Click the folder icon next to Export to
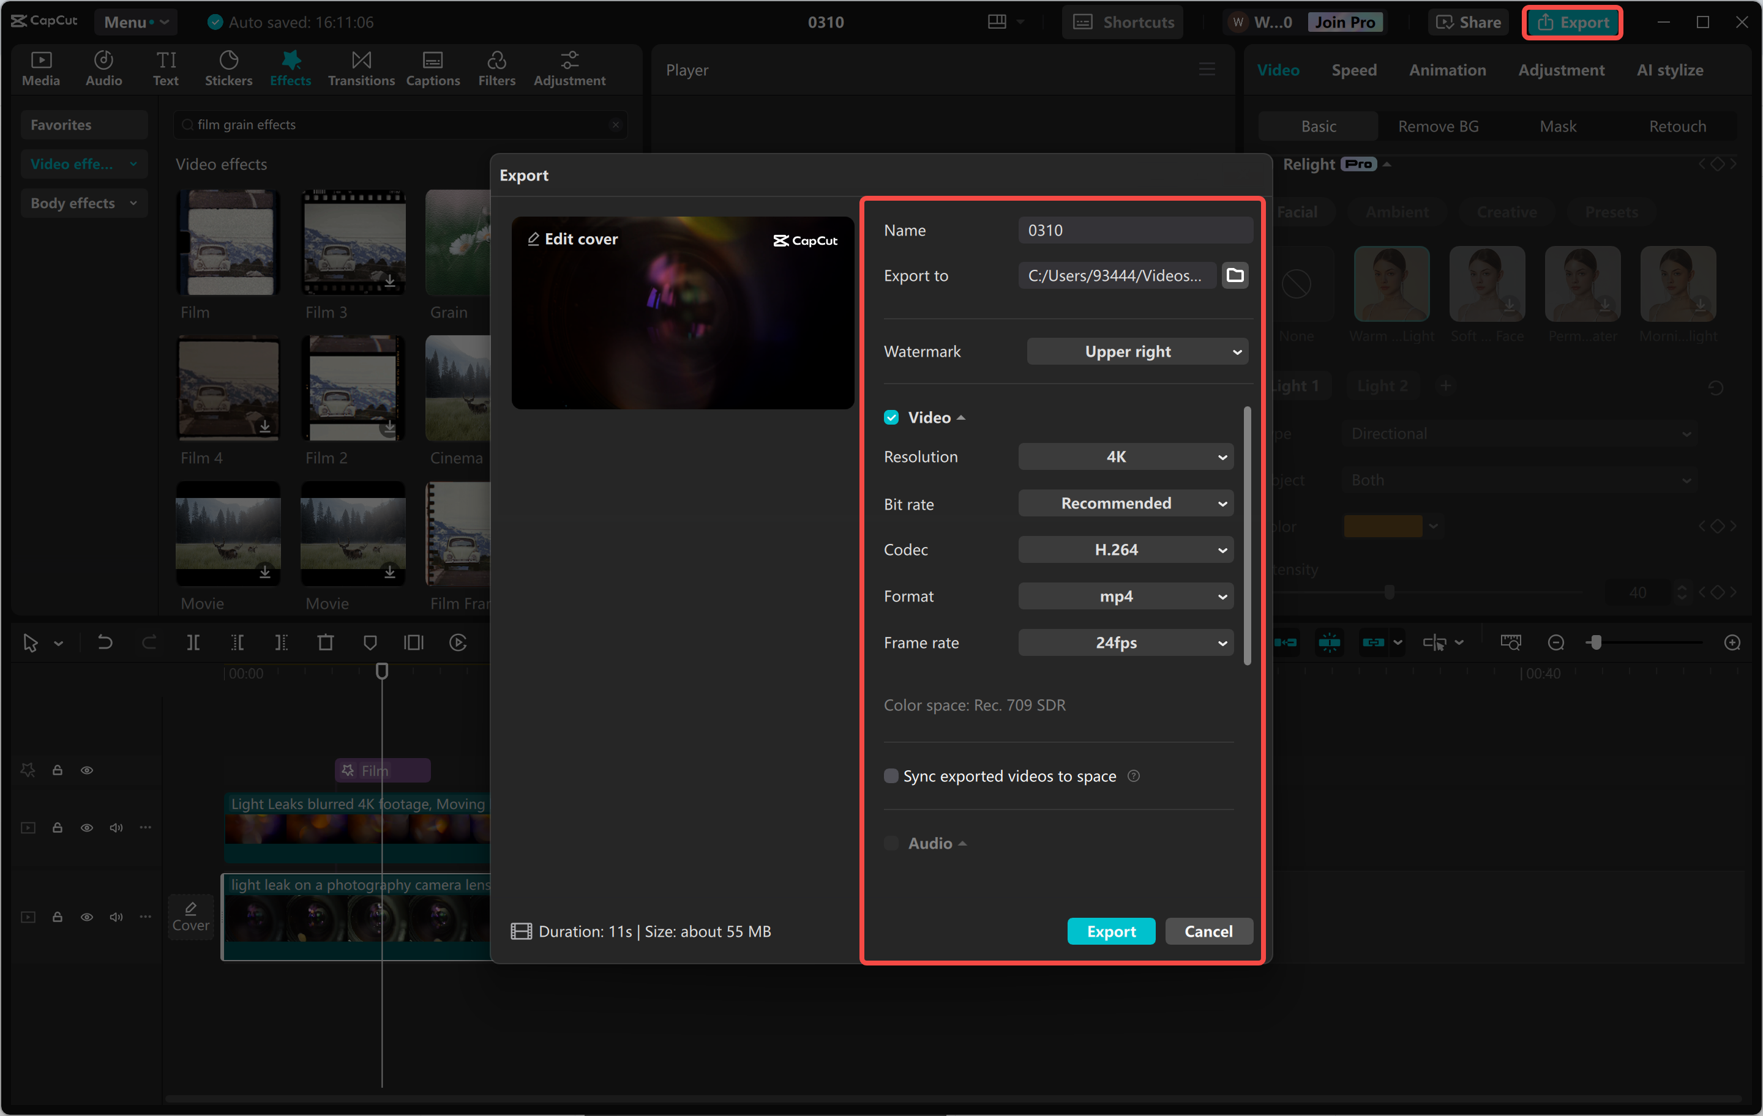Screen dimensions: 1763x1116 pyautogui.click(x=1234, y=276)
